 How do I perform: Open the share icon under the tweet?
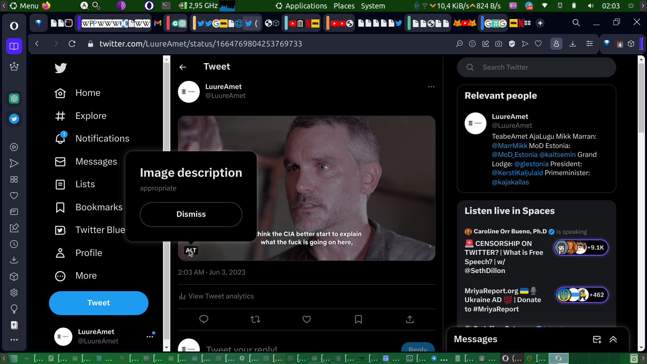[x=410, y=320]
